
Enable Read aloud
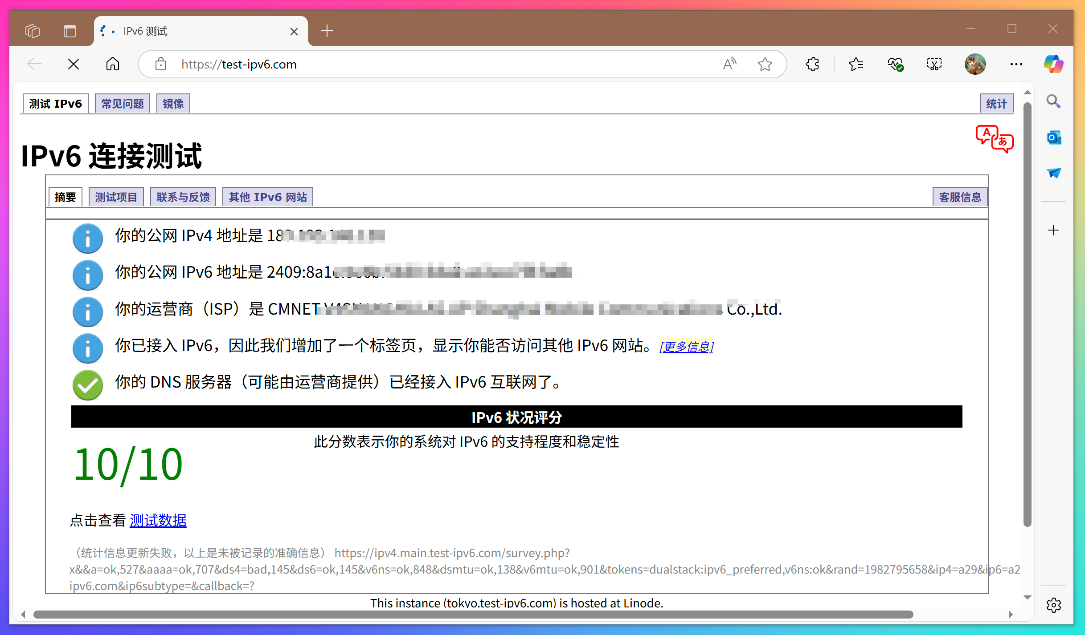(x=729, y=64)
